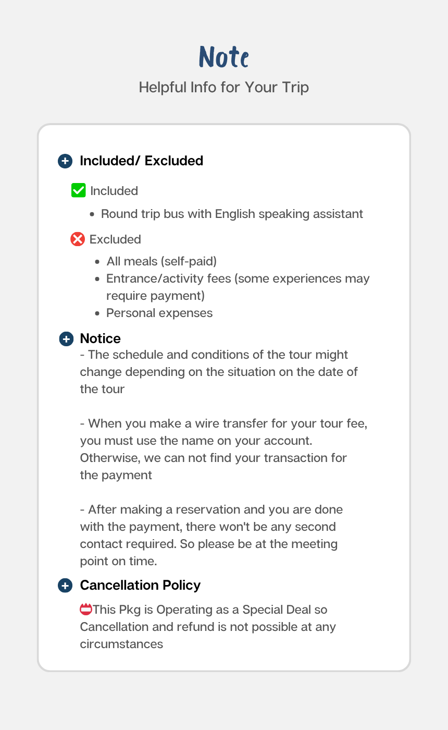448x730 pixels.
Task: Click the Entrance/activity fees bullet item
Action: [x=238, y=287]
